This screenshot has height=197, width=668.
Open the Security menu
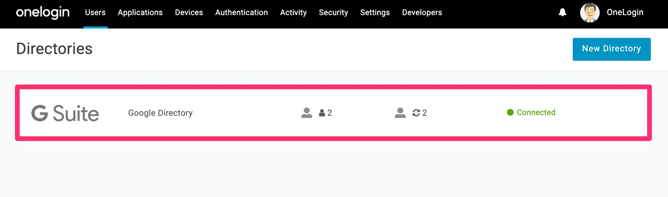(333, 13)
